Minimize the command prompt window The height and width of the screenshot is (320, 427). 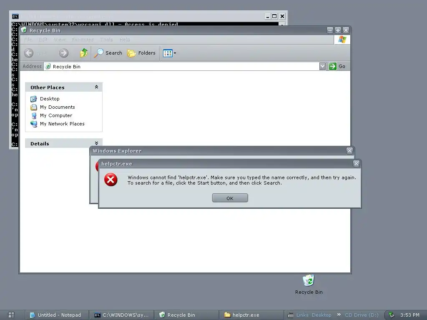point(267,16)
